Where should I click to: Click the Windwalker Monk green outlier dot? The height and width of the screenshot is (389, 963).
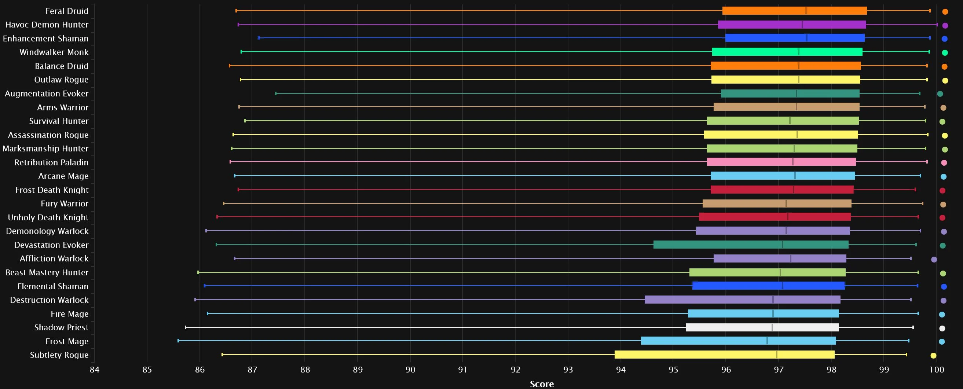pos(945,53)
